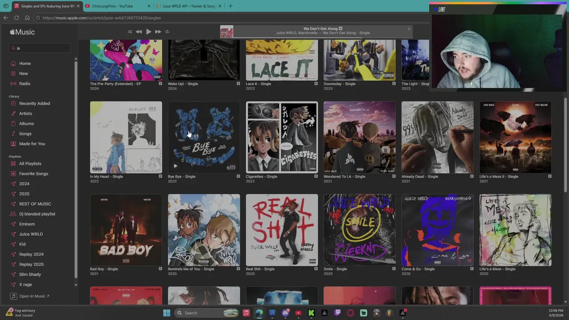This screenshot has height=320, width=569.
Task: Open the Life's a Mess II single cover
Action: pos(515,137)
